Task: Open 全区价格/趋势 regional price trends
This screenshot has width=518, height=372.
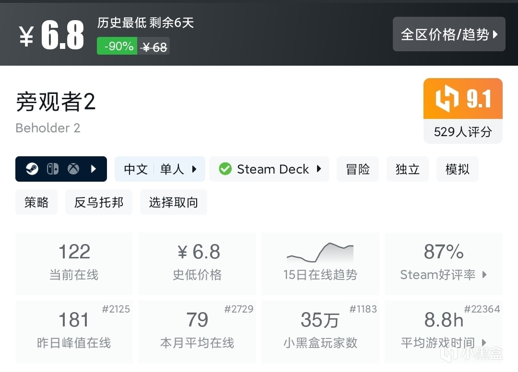Action: 449,34
